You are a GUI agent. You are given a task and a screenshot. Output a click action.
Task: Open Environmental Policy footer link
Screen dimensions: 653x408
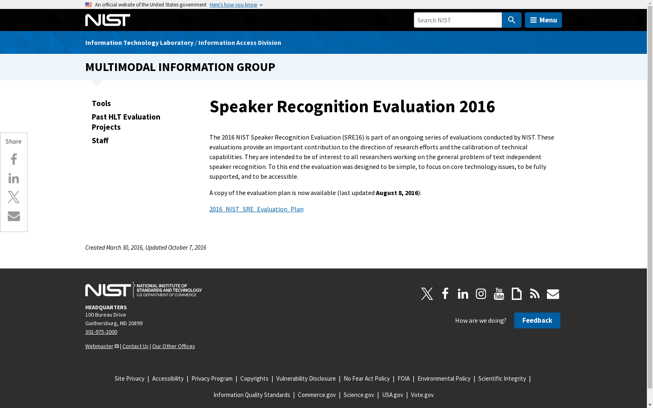444,379
